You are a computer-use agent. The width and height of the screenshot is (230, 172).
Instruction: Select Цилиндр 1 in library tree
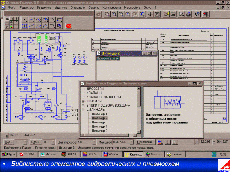point(99,114)
